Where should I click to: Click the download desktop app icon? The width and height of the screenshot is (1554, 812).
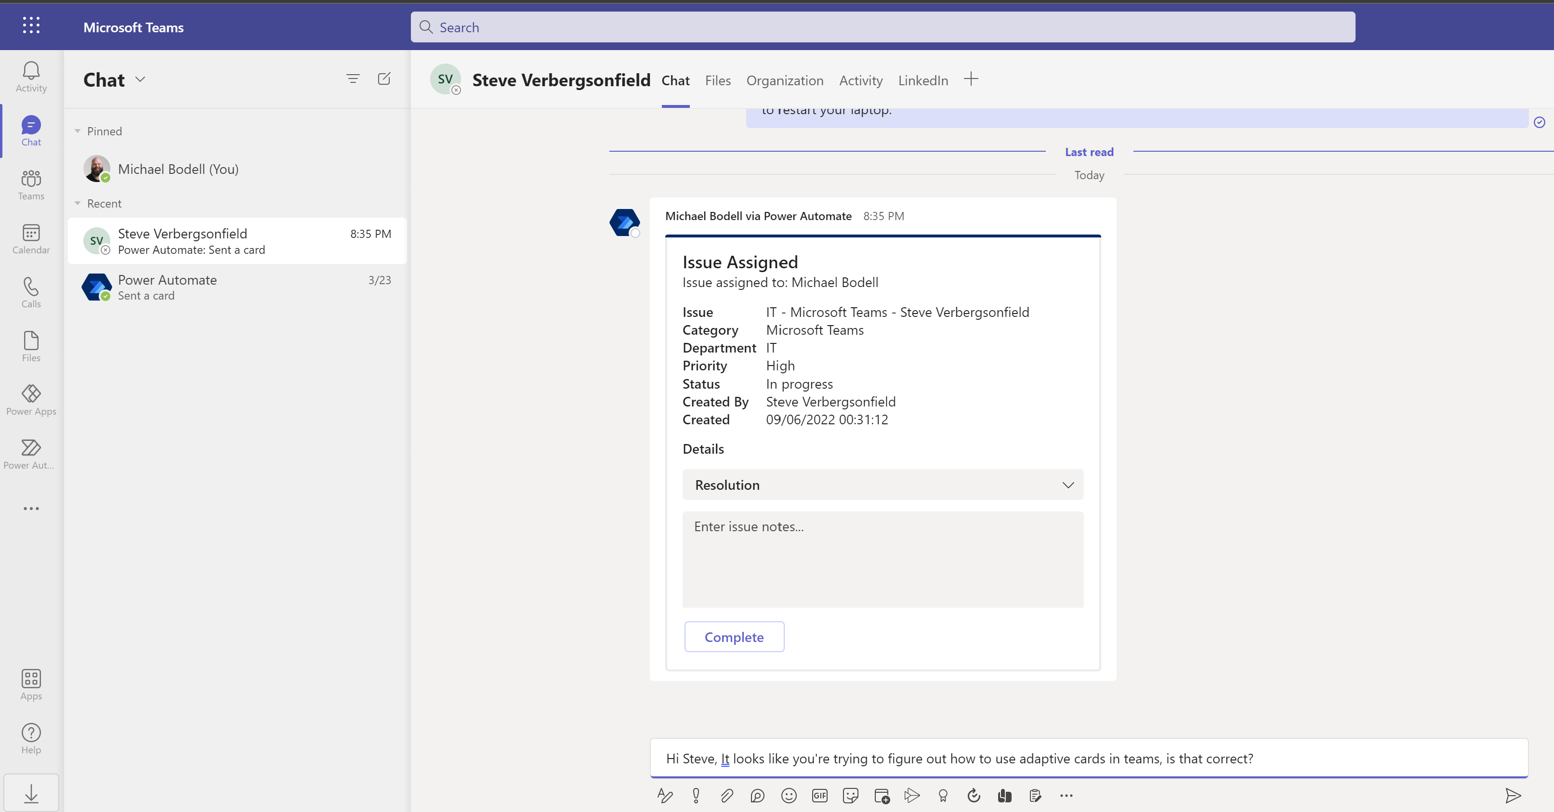tap(31, 793)
